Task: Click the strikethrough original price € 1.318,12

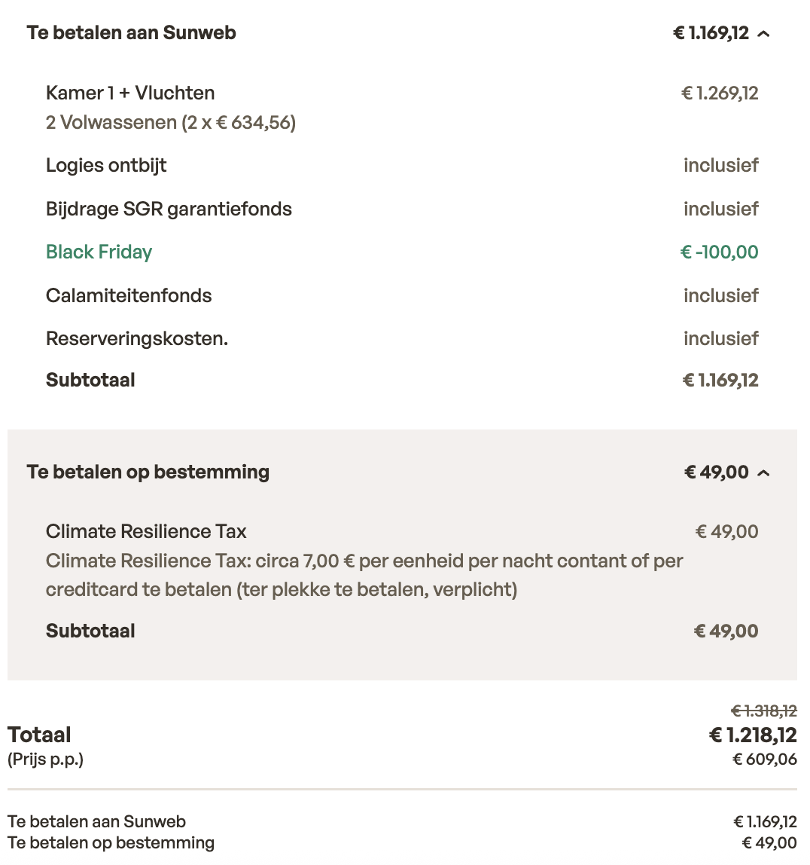Action: [x=764, y=711]
